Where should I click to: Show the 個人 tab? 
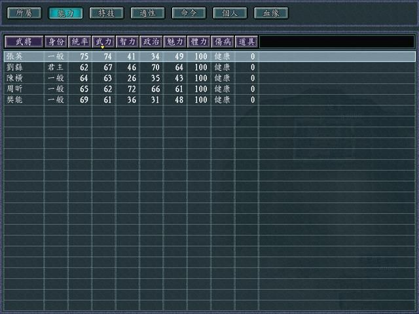230,13
